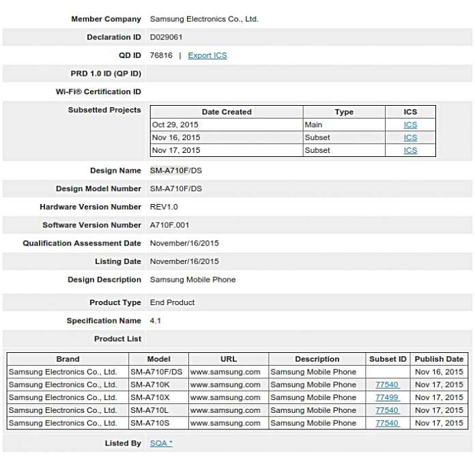The width and height of the screenshot is (475, 460).
Task: Click the Product List label
Action: [117, 339]
